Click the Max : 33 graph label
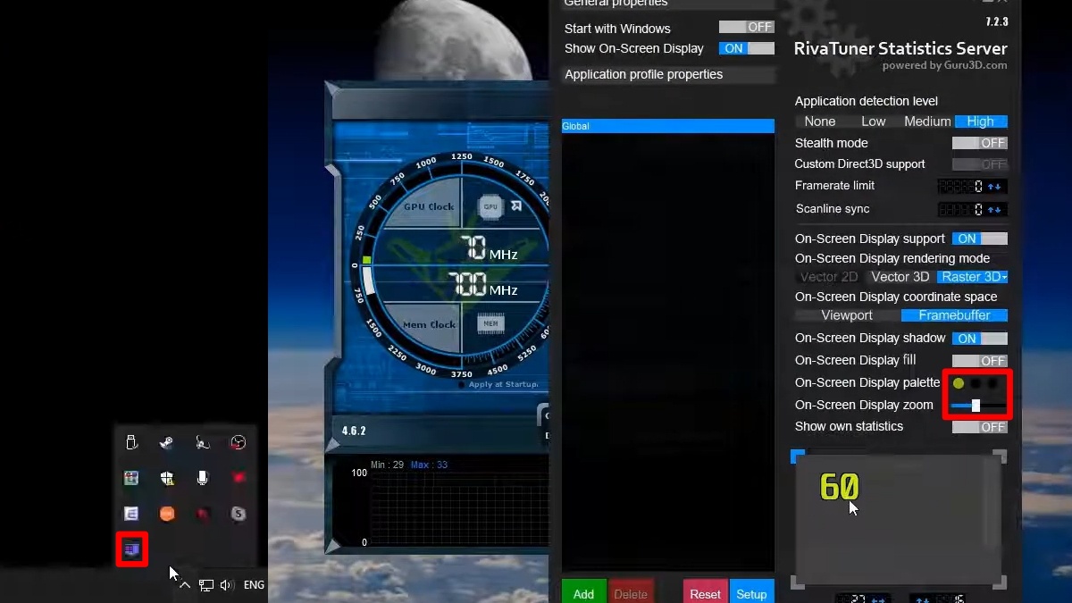The image size is (1072, 603). pyautogui.click(x=430, y=465)
